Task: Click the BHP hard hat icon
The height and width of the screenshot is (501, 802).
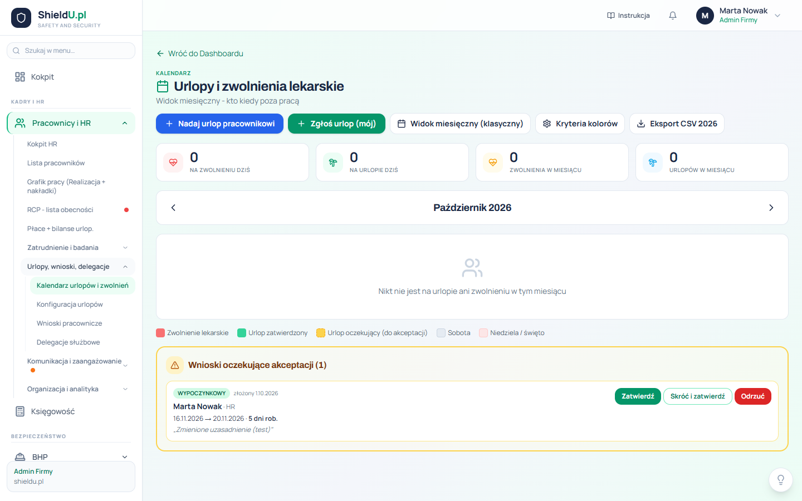Action: pos(20,457)
